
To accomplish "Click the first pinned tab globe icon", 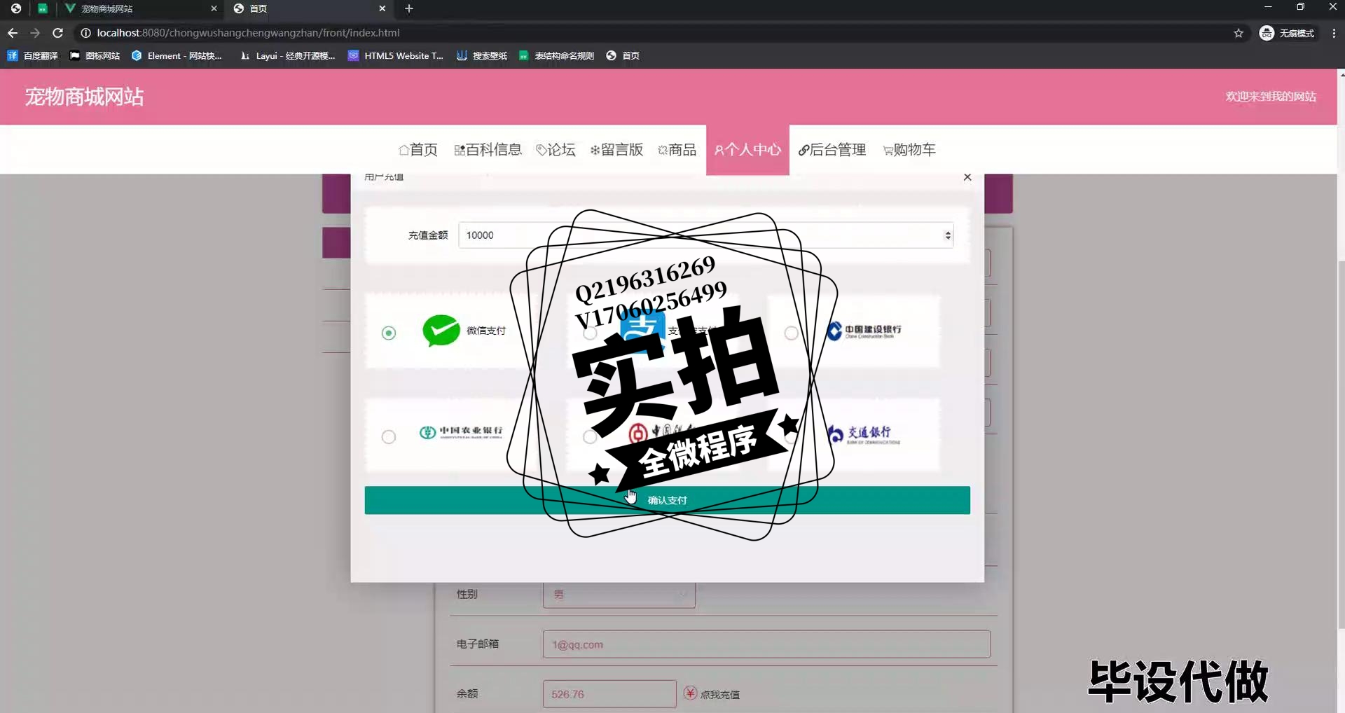I will coord(15,8).
